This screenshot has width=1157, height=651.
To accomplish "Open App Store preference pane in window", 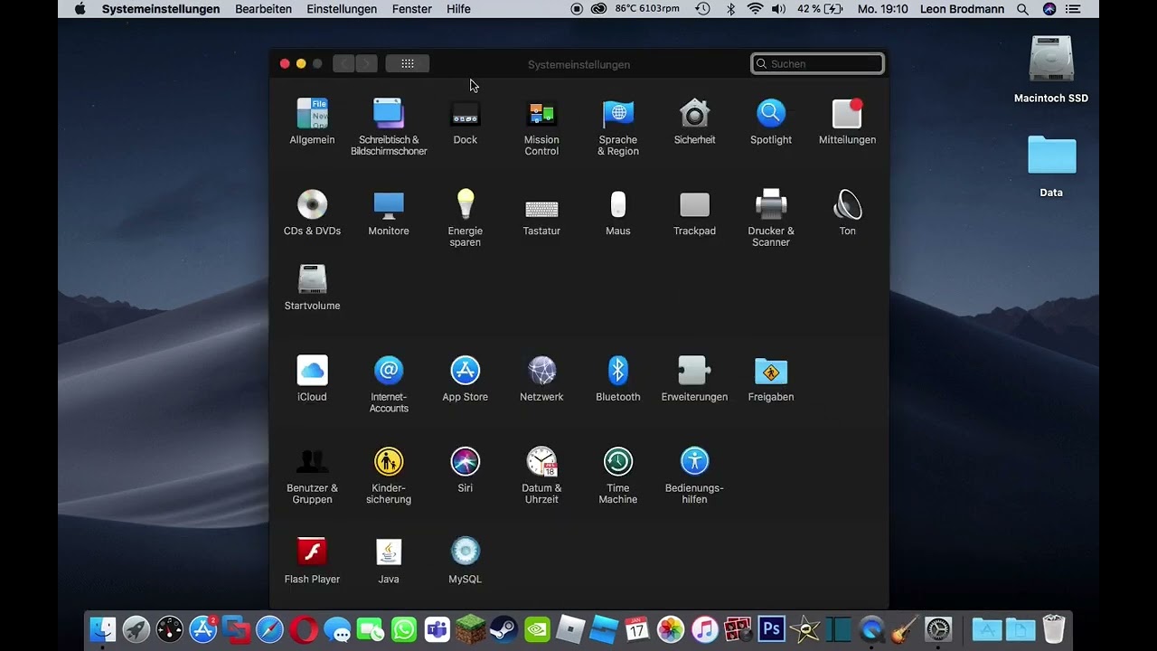I will [x=465, y=379].
